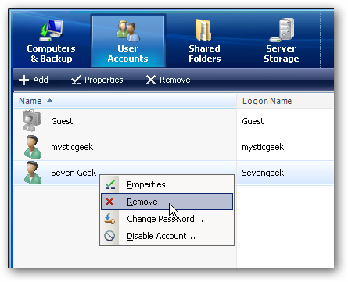The image size is (348, 282).
Task: Open the Computers & Backup tab icon
Action: pos(52,30)
